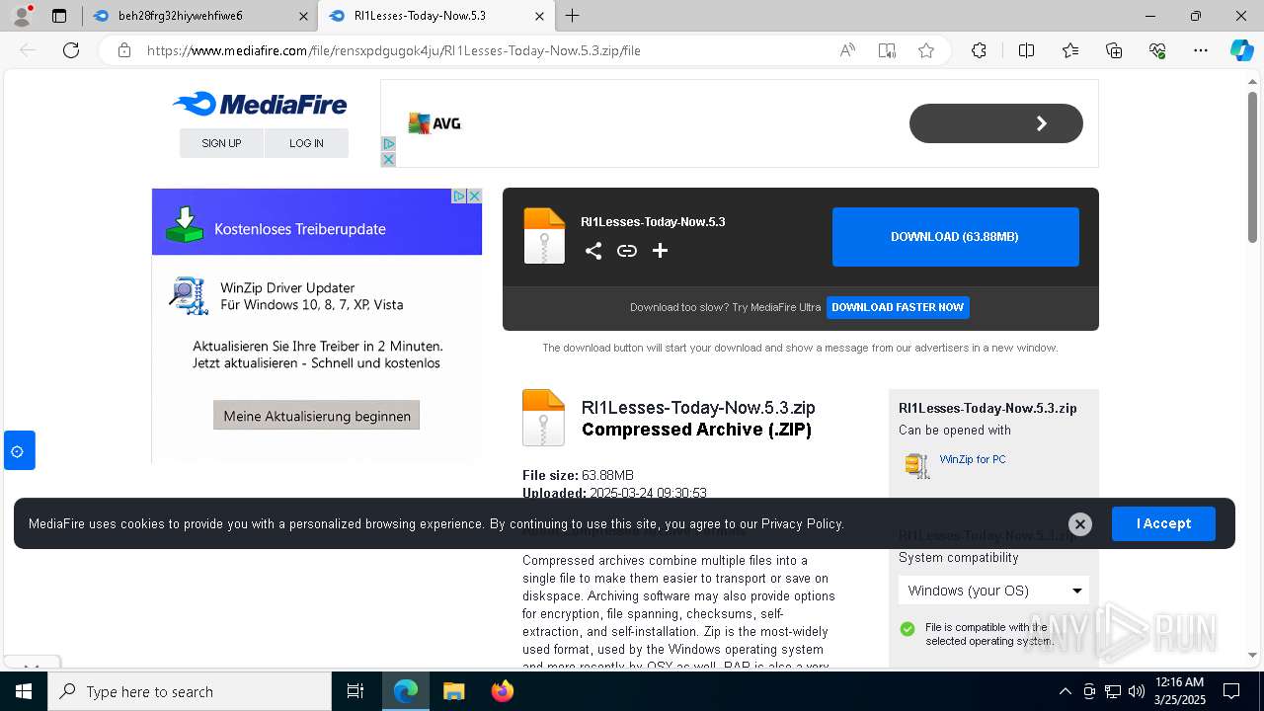The width and height of the screenshot is (1264, 711).
Task: Click Meine Aktualisierung beginnen button
Action: coord(317,416)
